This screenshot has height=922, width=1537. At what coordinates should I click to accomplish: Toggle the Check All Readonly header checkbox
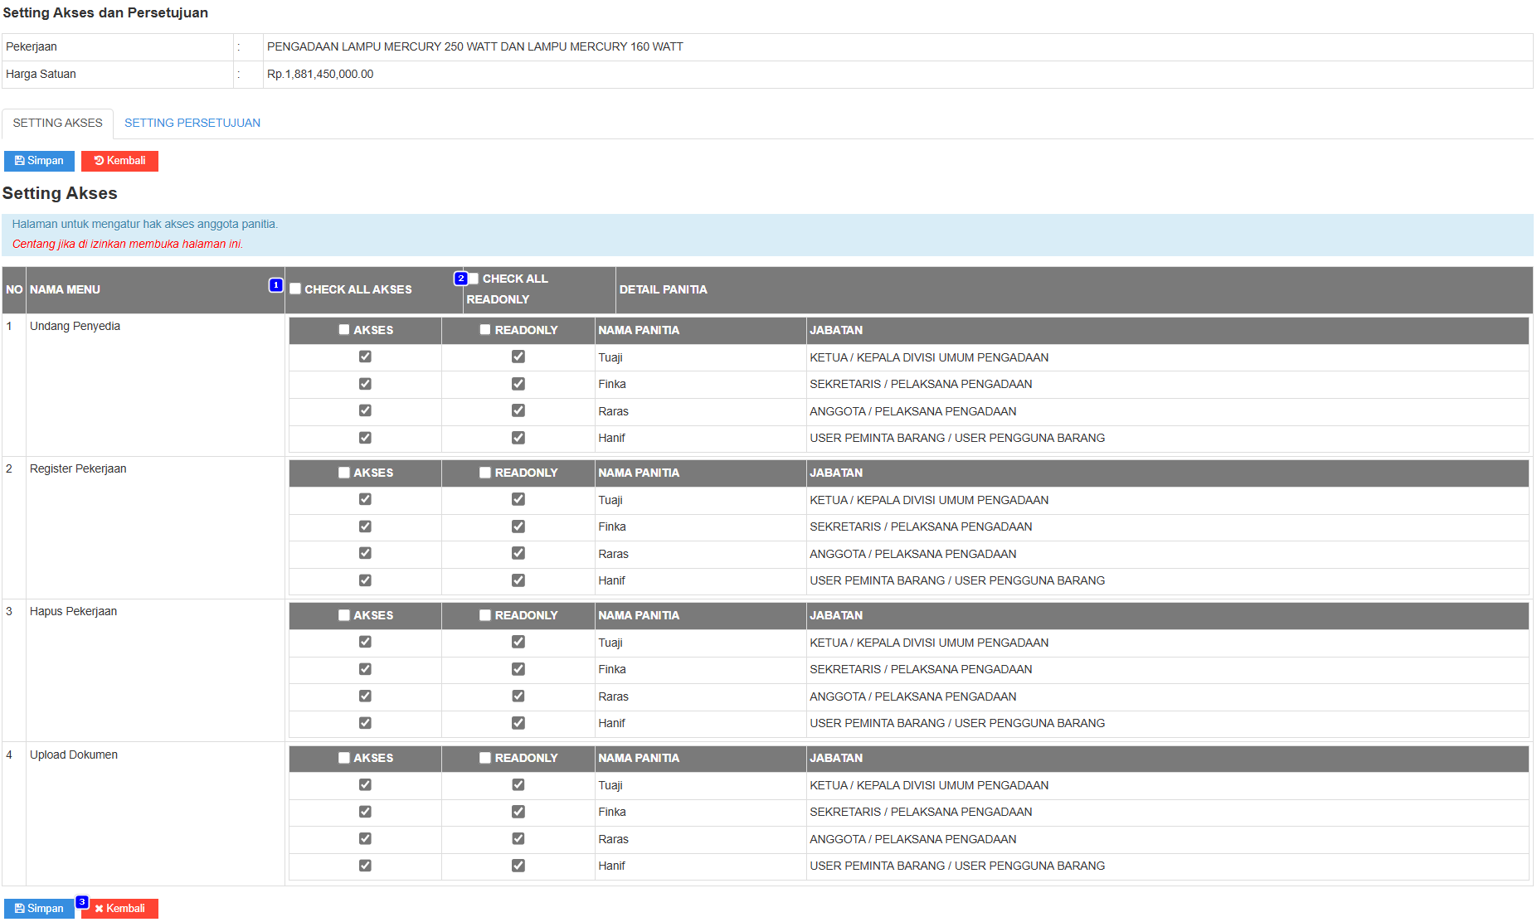[x=474, y=279]
